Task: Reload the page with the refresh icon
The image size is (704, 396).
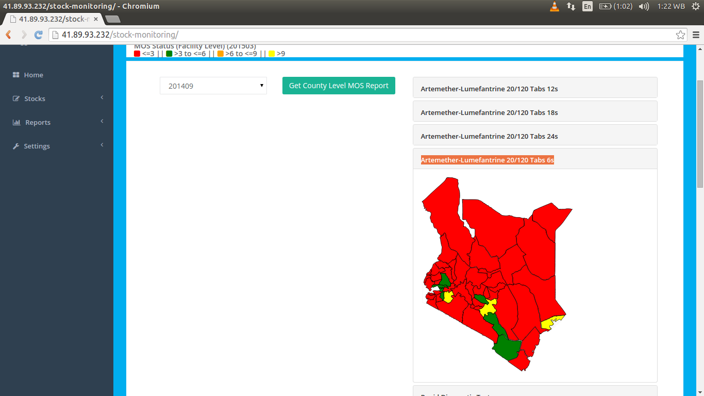Action: (x=38, y=35)
